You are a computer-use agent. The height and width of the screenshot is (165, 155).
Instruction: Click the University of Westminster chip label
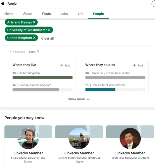coord(27,30)
